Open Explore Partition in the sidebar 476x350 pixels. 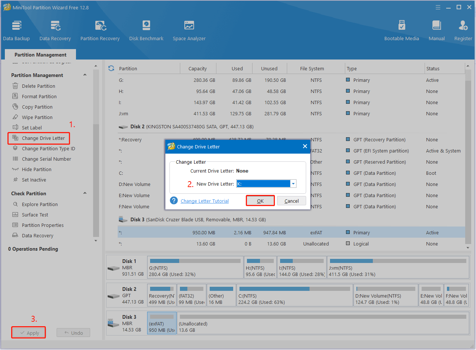(x=39, y=204)
